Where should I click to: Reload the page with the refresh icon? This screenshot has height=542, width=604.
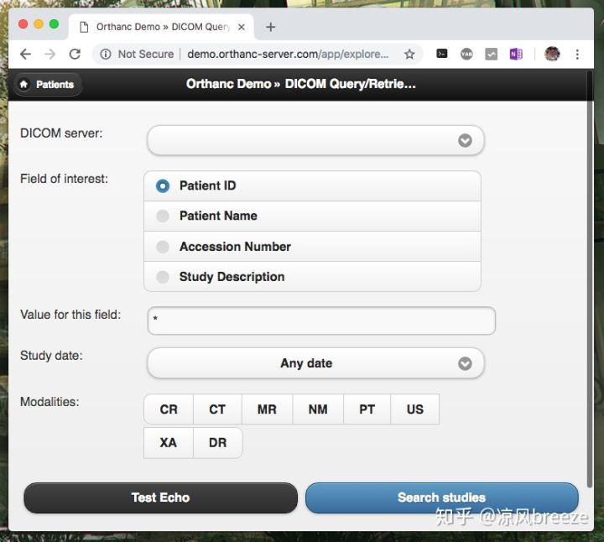click(x=75, y=54)
